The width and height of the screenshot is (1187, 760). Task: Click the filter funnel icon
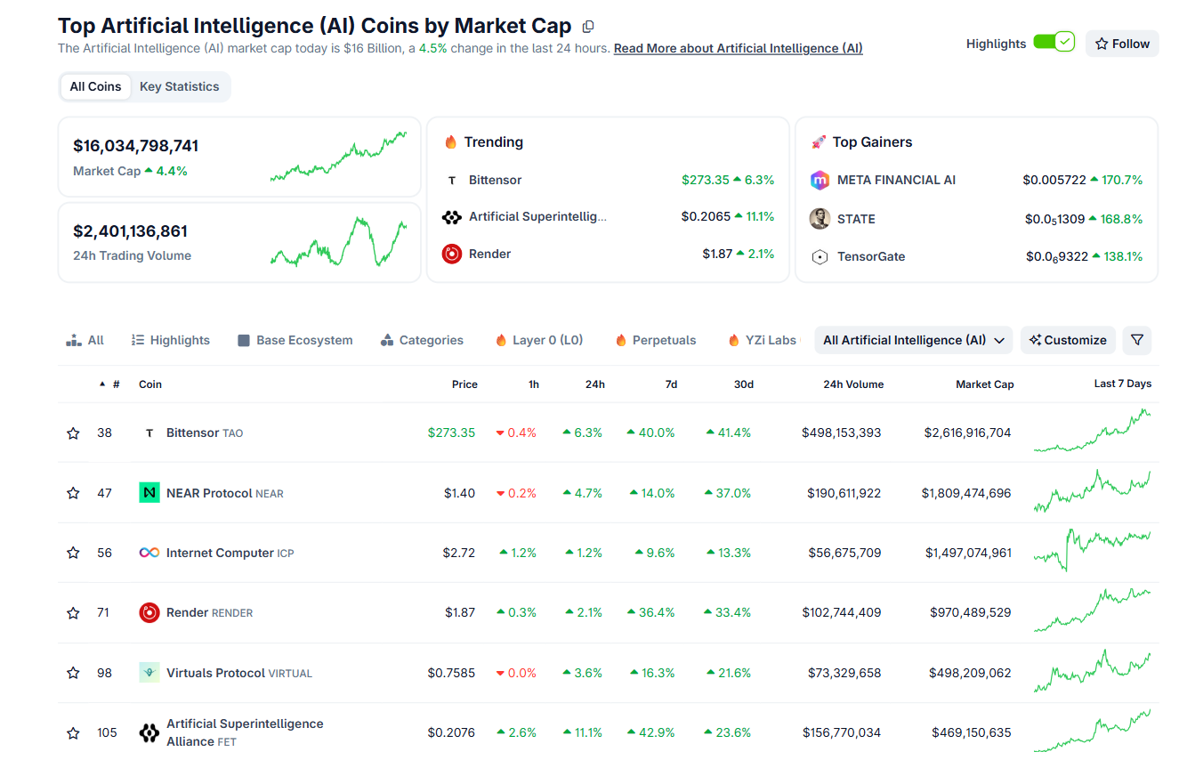click(x=1137, y=340)
